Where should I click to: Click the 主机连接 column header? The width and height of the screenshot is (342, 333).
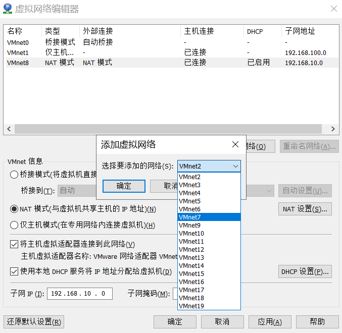[212, 31]
